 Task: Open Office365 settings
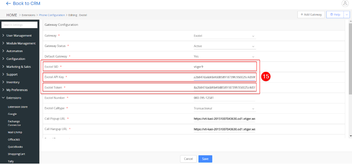pyautogui.click(x=14, y=139)
